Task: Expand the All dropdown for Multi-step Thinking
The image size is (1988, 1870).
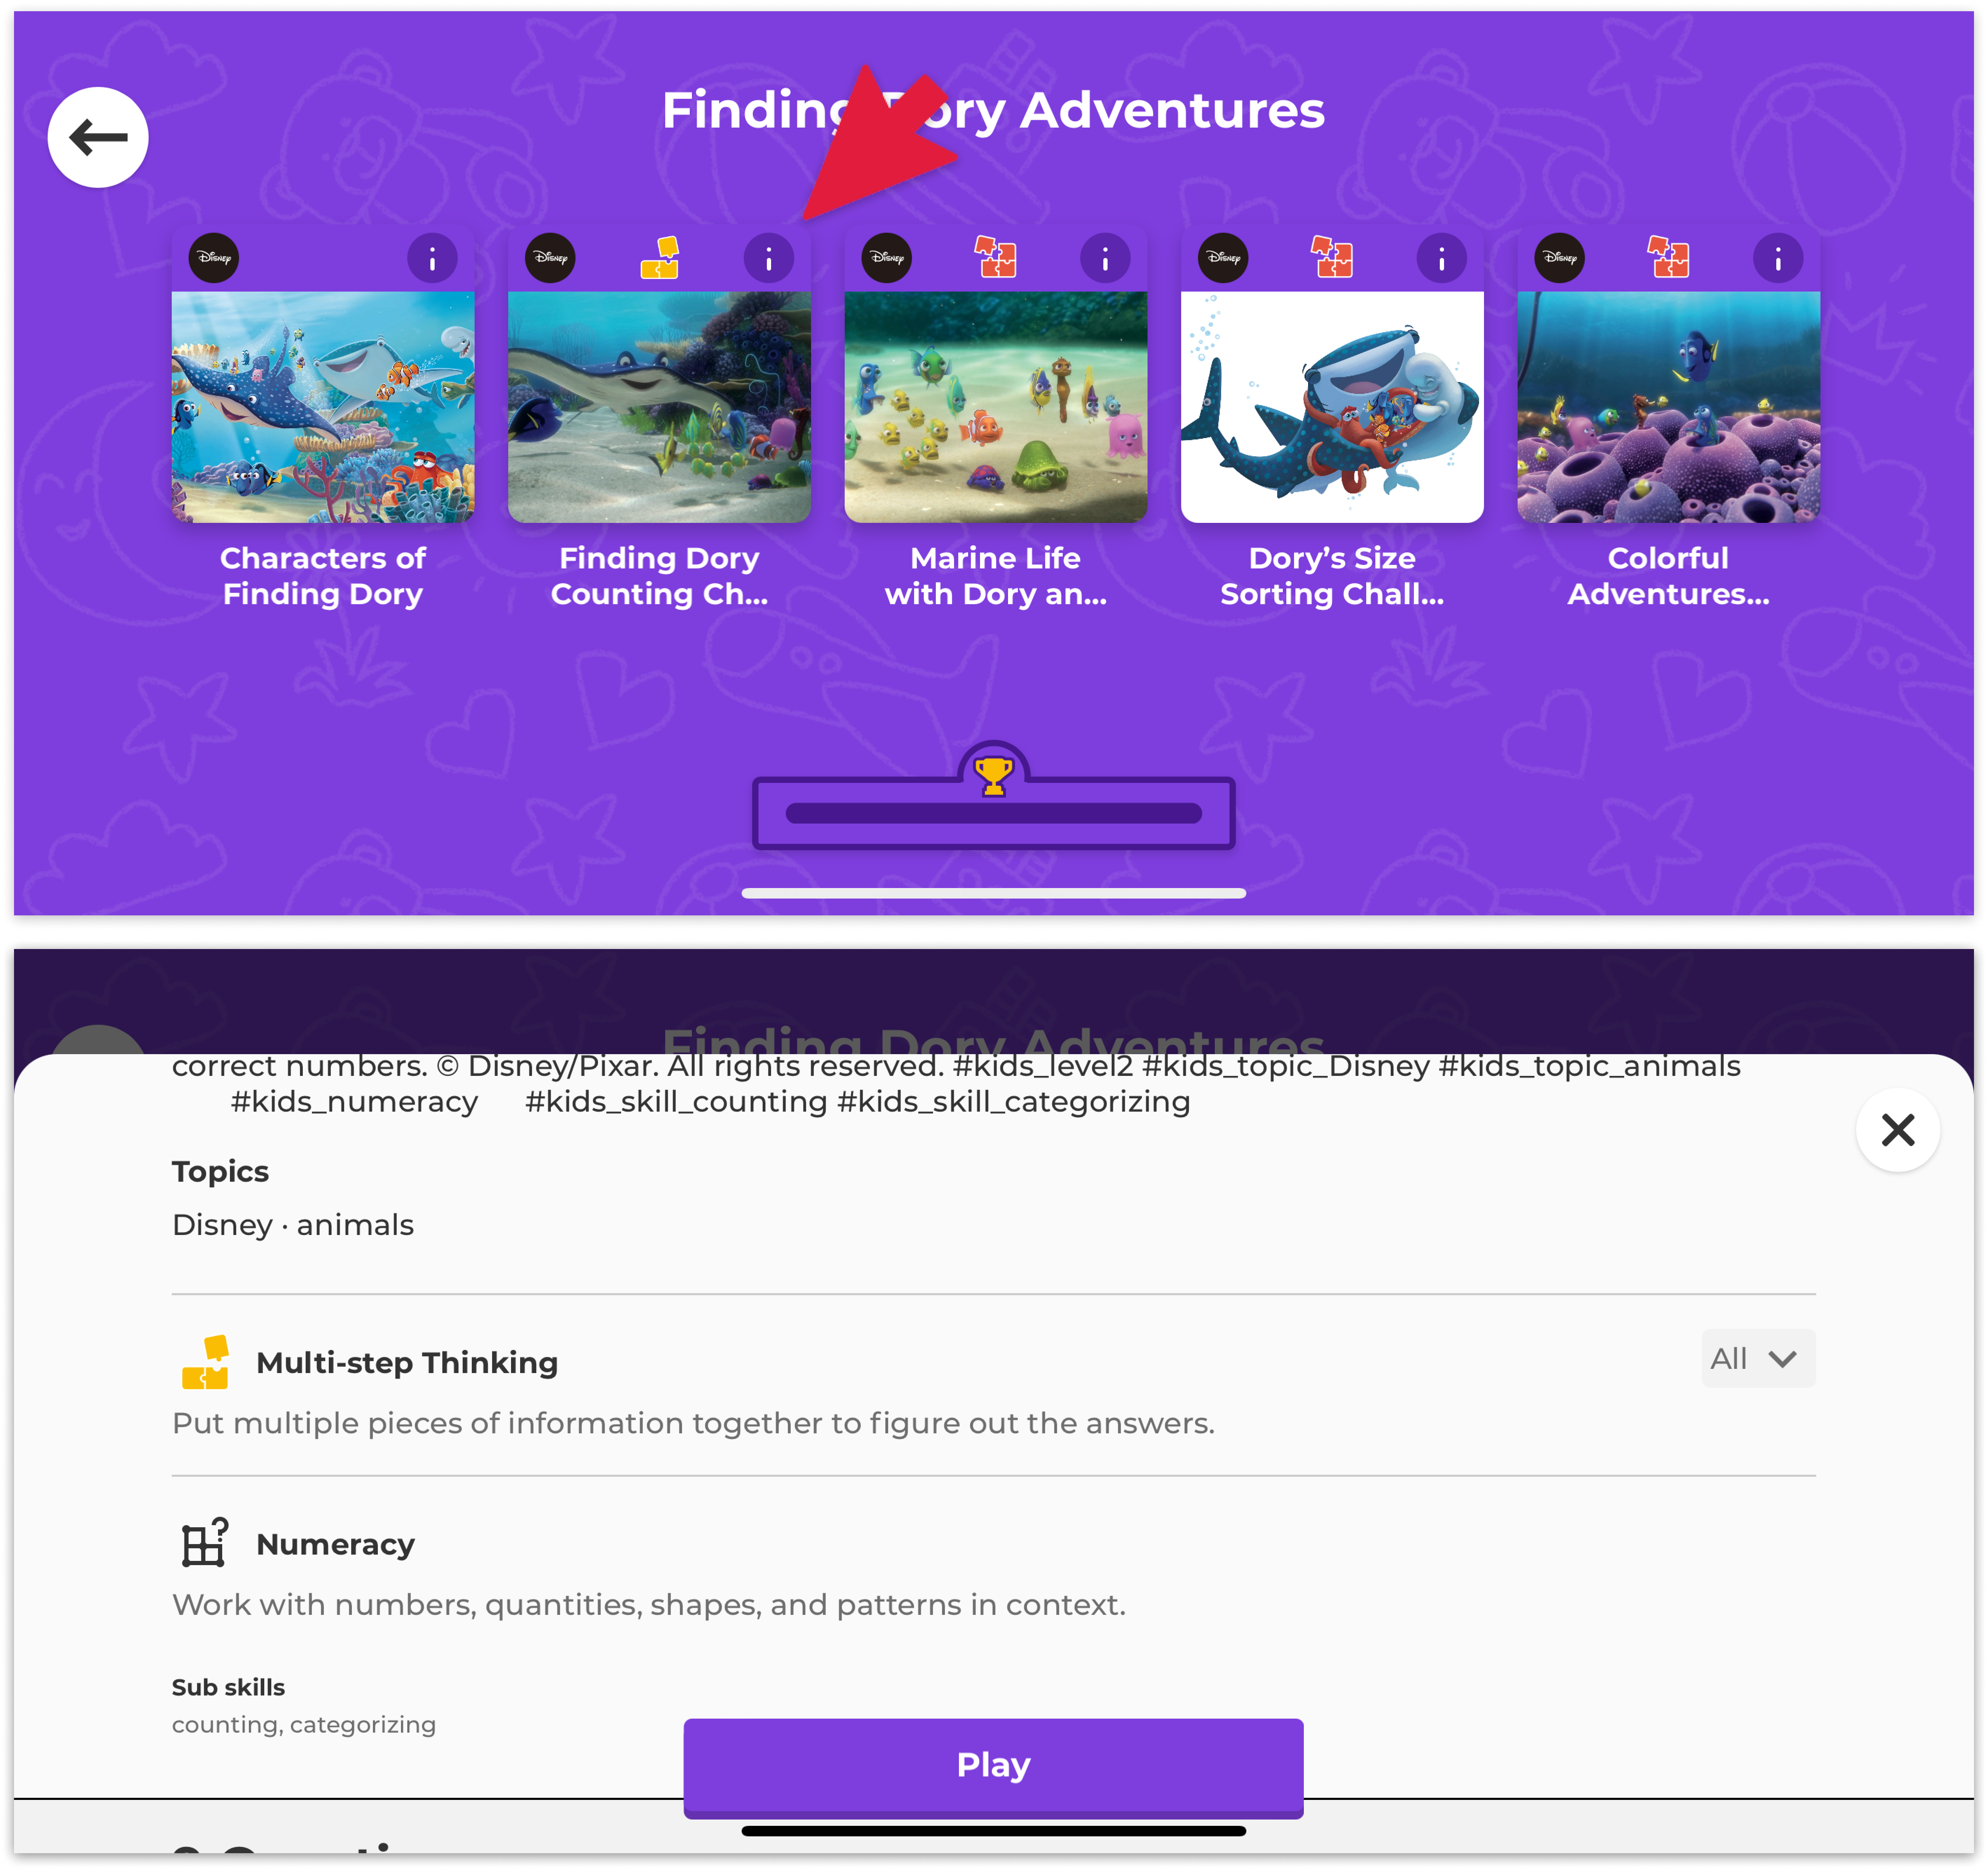Action: [x=1758, y=1358]
